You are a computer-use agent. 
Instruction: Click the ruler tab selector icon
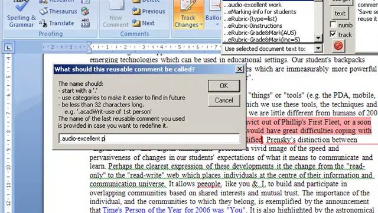(8, 47)
